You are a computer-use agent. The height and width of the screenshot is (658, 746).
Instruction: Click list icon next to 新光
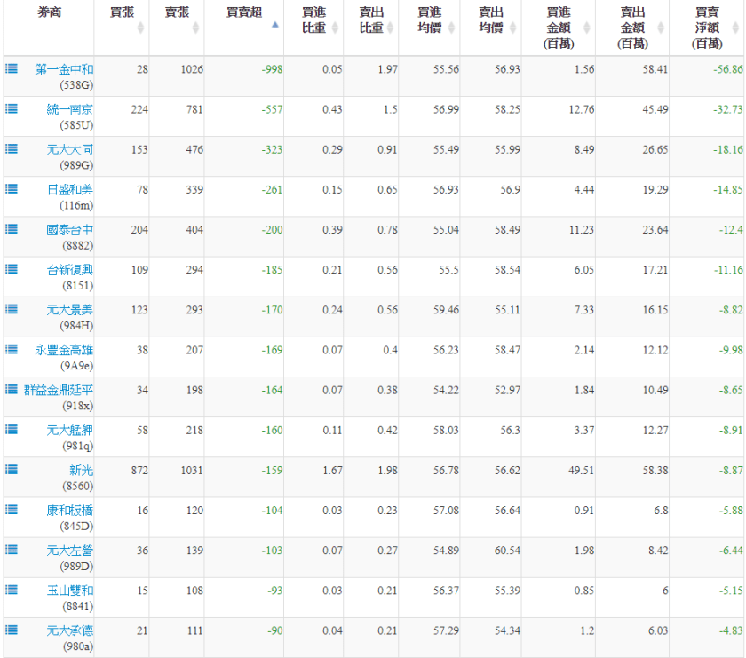(12, 469)
